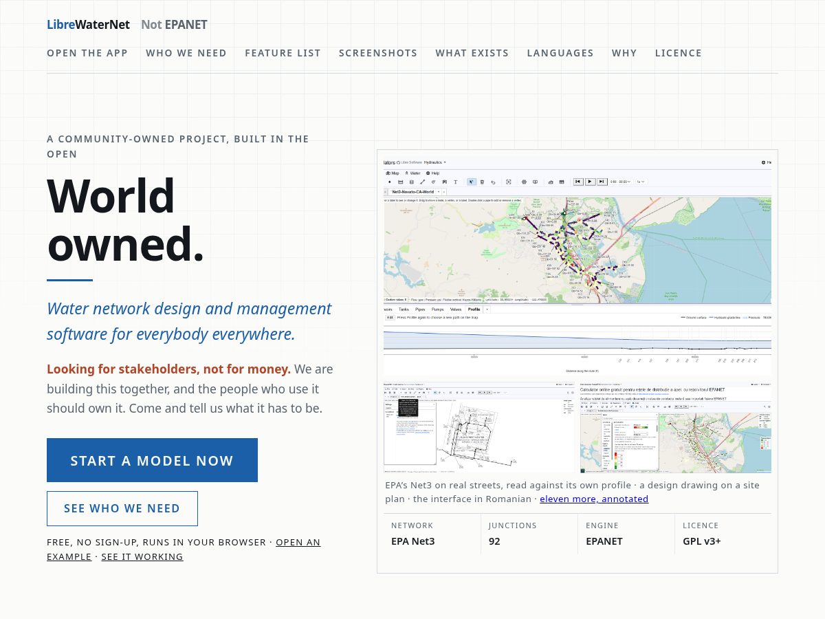
Task: Click 'FREE, NO SIGN-UP, RUNS IN YOUR BROWSER' text
Action: click(156, 542)
